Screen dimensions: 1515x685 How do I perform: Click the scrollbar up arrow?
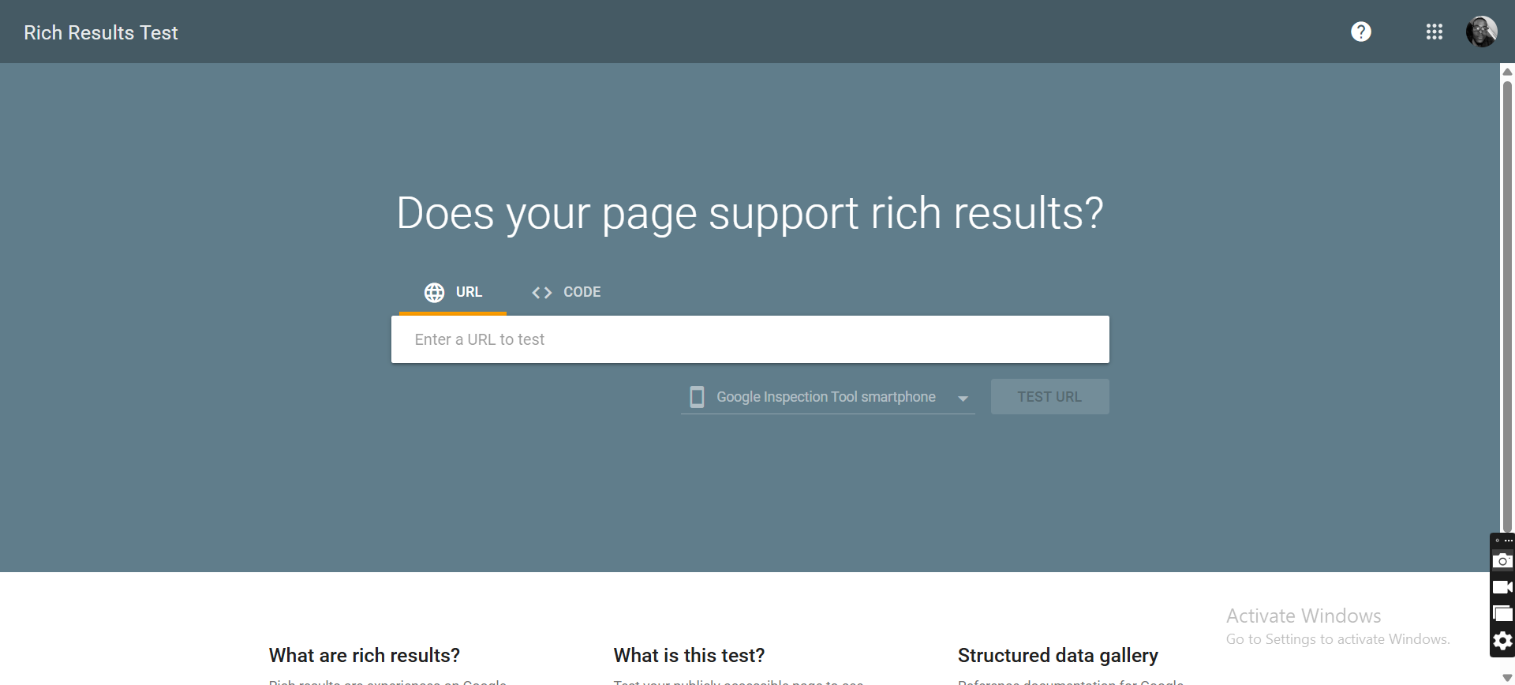tap(1507, 72)
